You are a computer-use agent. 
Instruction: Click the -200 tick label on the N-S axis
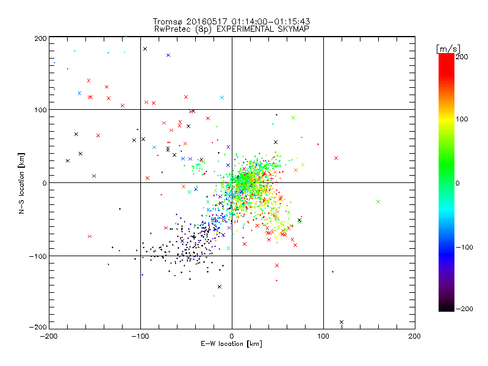point(38,327)
